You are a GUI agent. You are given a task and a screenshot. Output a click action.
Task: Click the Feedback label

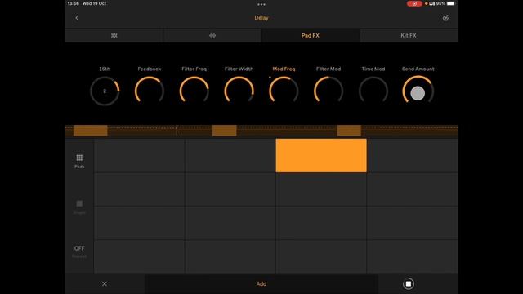coord(149,69)
